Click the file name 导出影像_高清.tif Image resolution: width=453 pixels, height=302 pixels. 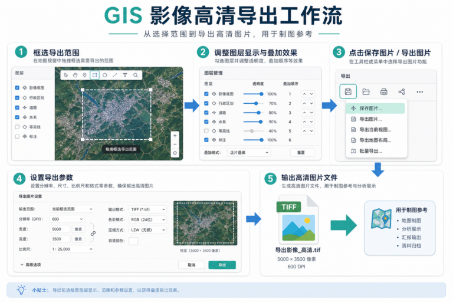297,250
